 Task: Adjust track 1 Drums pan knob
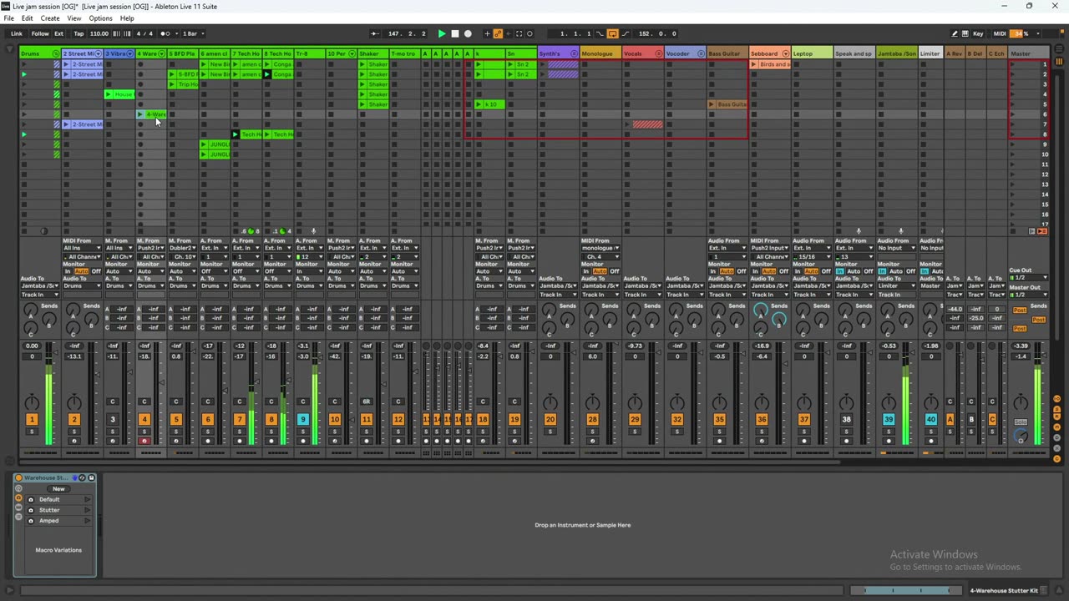[x=32, y=404]
